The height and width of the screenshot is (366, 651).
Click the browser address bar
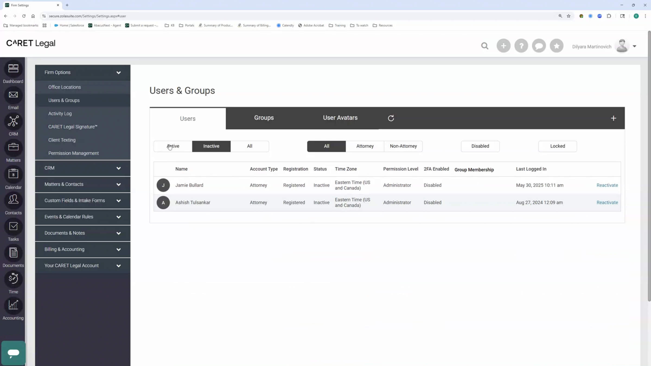tap(298, 16)
